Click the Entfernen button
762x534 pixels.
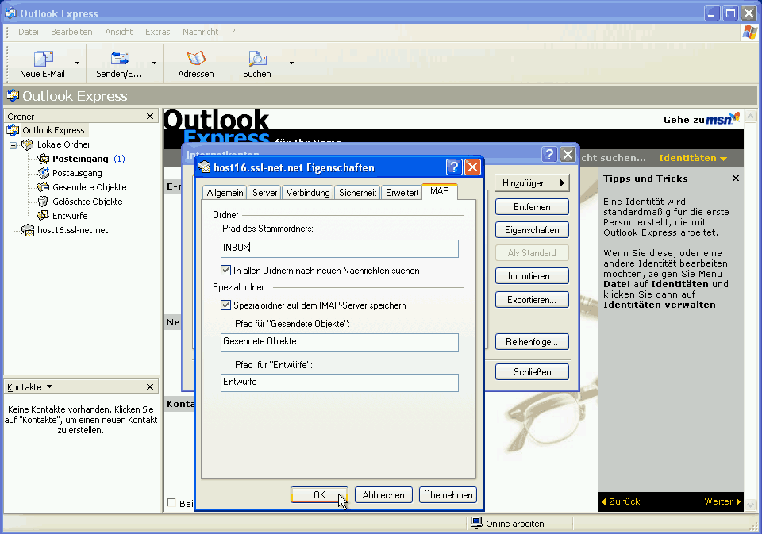coord(532,206)
